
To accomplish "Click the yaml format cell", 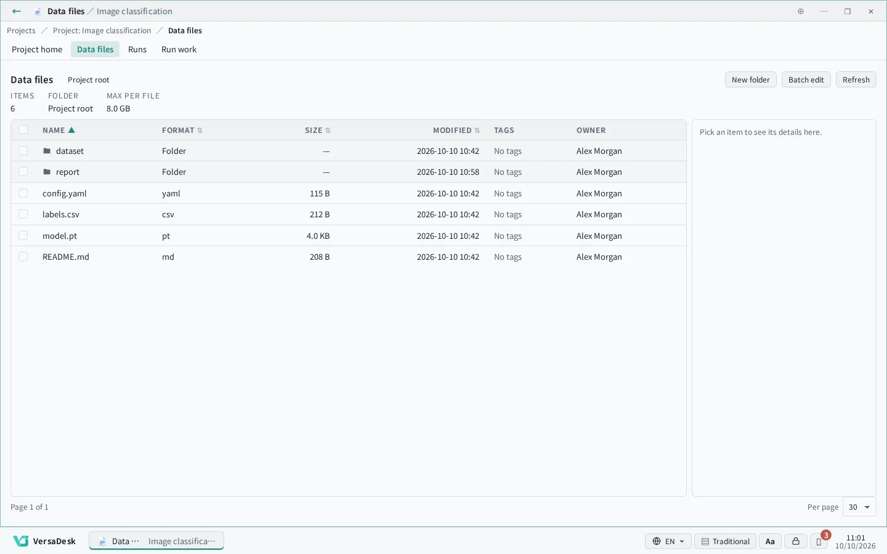I will click(171, 193).
